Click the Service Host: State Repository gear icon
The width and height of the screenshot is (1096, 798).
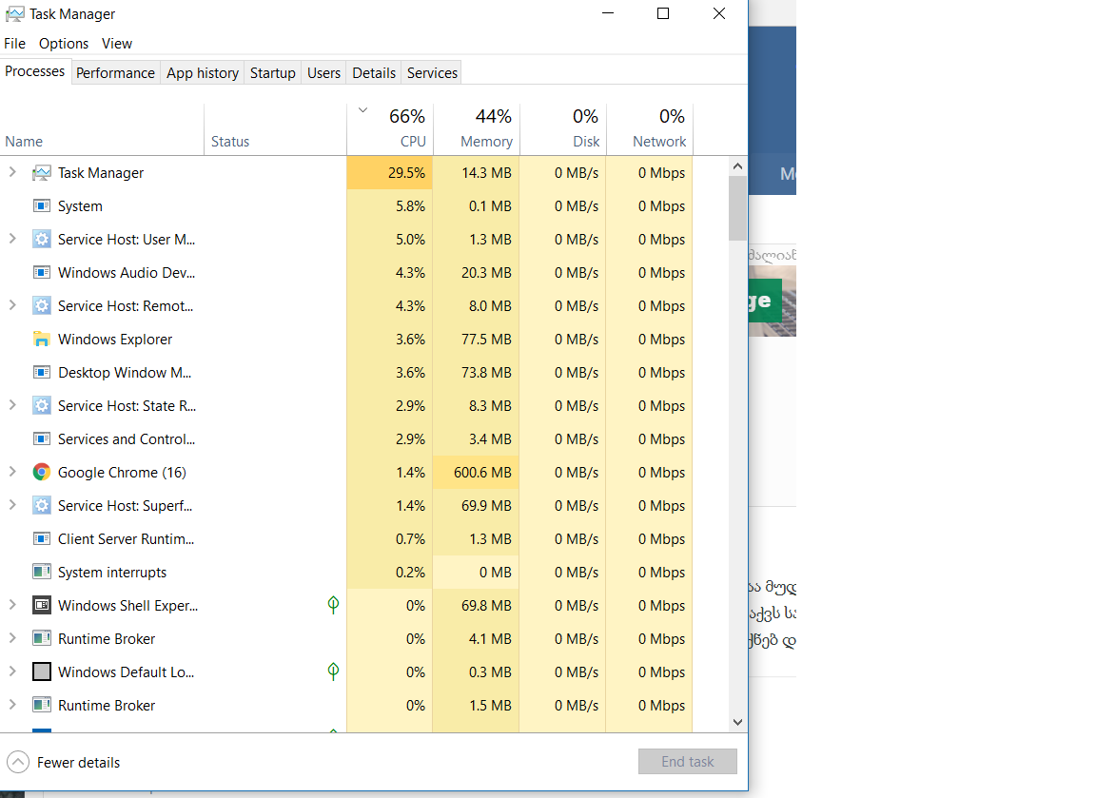tap(41, 406)
